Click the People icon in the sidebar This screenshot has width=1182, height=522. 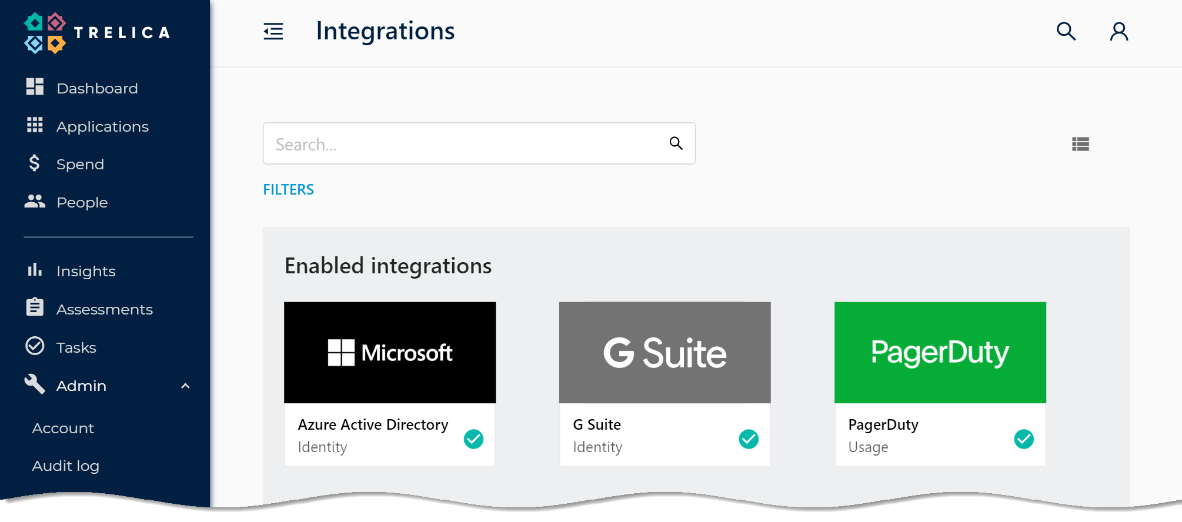pyautogui.click(x=35, y=201)
